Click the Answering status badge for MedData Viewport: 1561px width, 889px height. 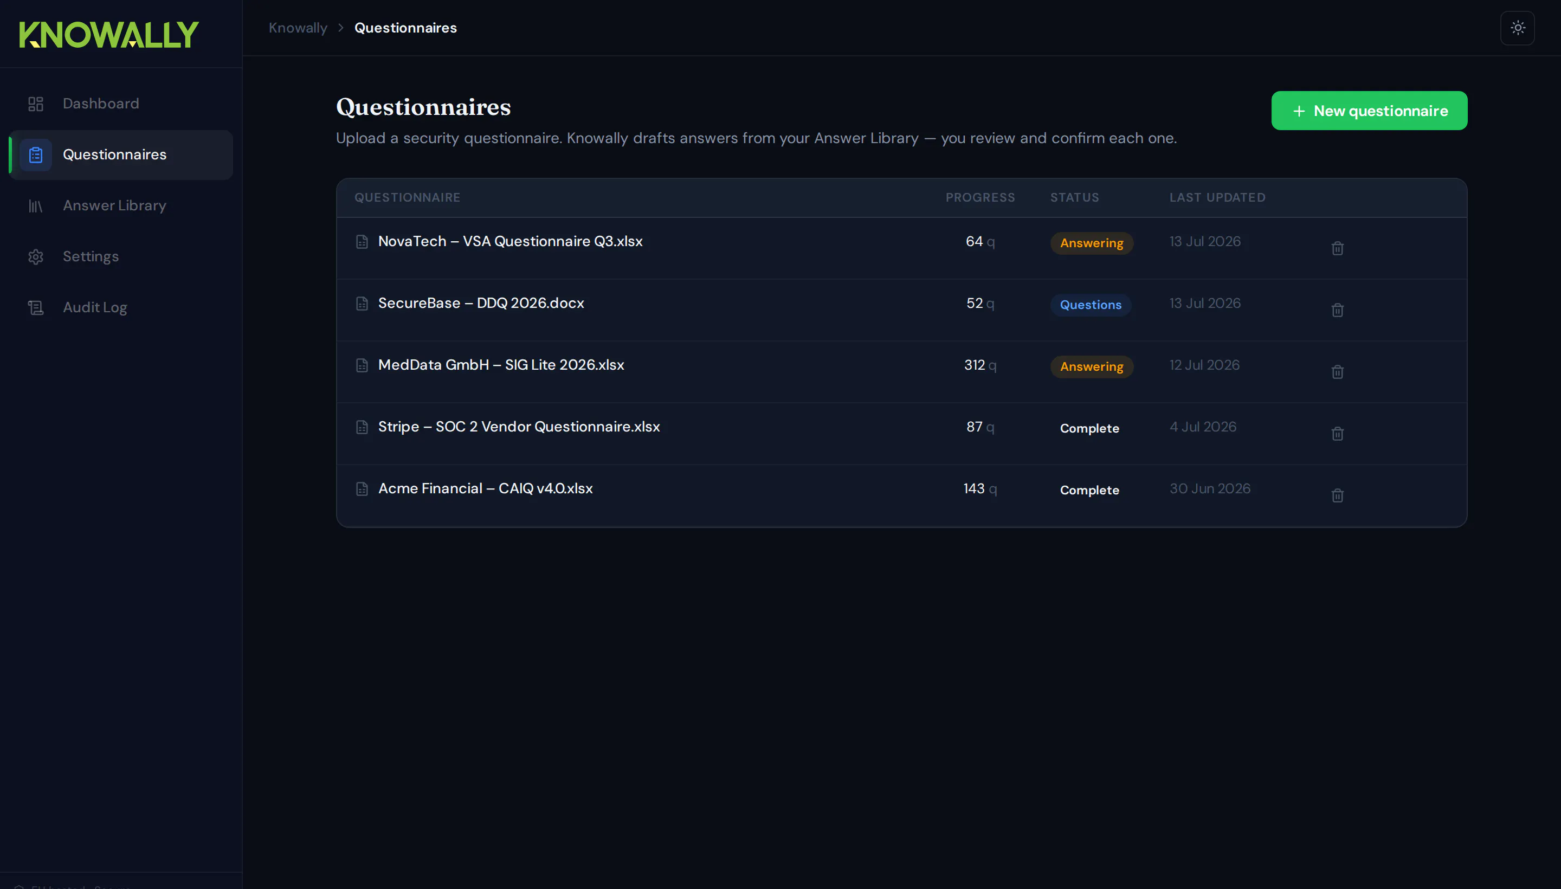click(x=1092, y=366)
